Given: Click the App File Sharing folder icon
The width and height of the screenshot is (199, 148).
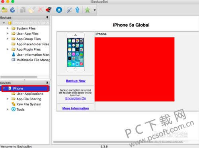Looking at the screenshot, I should [x=13, y=99].
